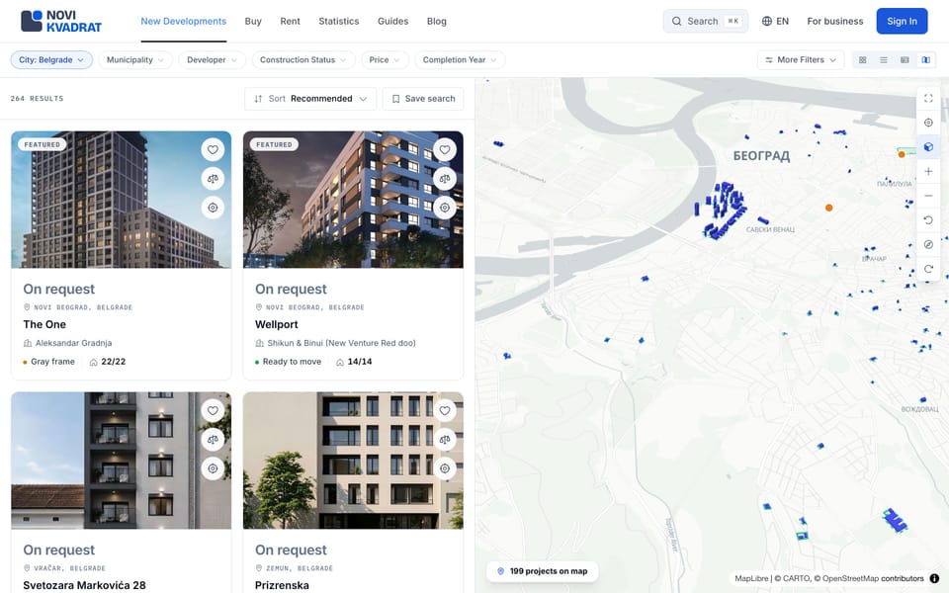Click the 199 projects on map badge
This screenshot has height=593, width=949.
[x=543, y=571]
